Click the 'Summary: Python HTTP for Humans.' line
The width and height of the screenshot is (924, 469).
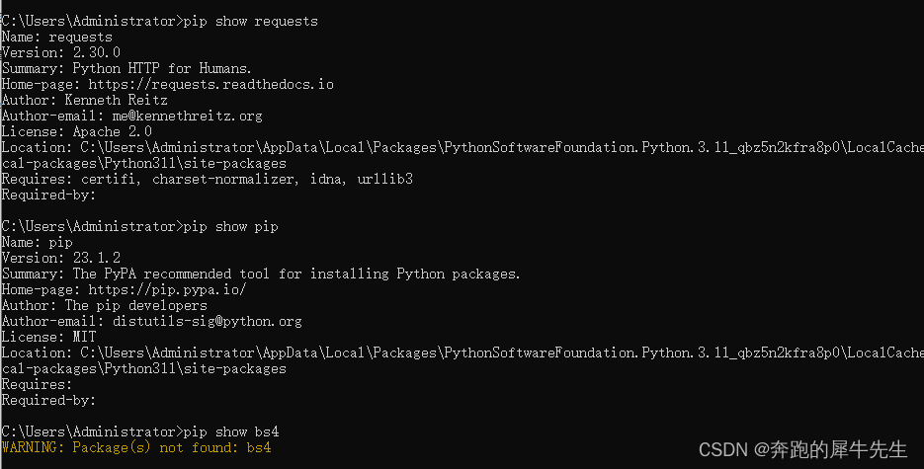(126, 68)
